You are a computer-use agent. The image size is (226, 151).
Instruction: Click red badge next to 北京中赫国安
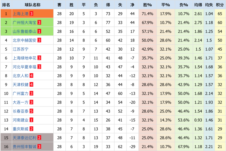pyautogui.click(x=39, y=40)
